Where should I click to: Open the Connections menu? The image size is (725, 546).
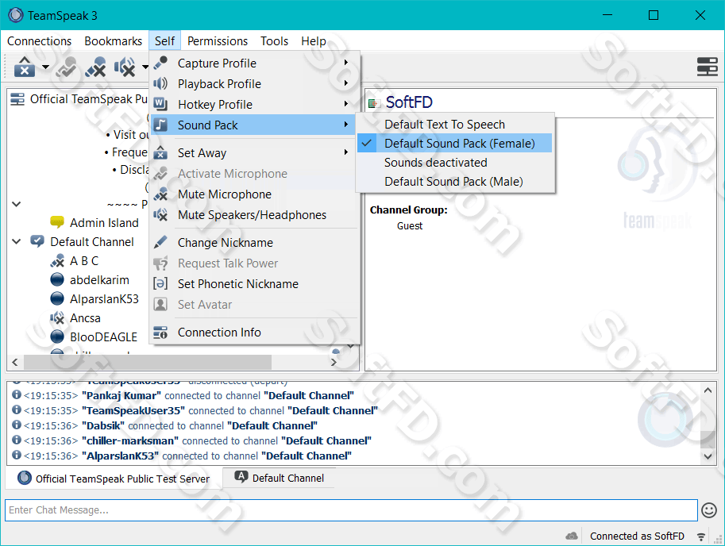click(39, 41)
